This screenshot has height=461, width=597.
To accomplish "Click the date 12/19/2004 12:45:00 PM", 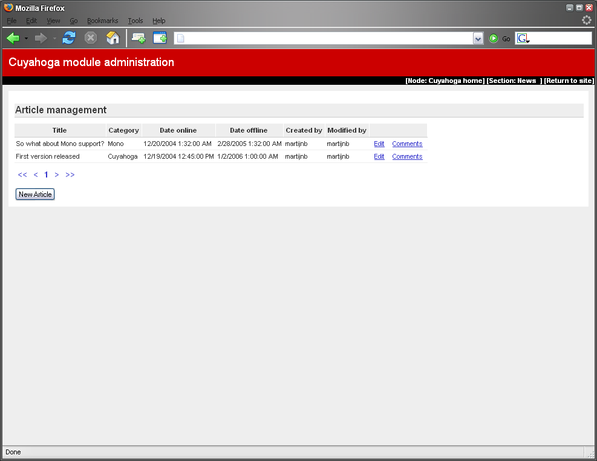I will click(178, 156).
